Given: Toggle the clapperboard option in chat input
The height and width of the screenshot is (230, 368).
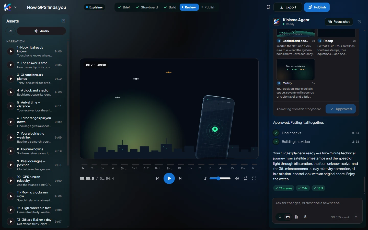Looking at the screenshot, I should (288, 217).
